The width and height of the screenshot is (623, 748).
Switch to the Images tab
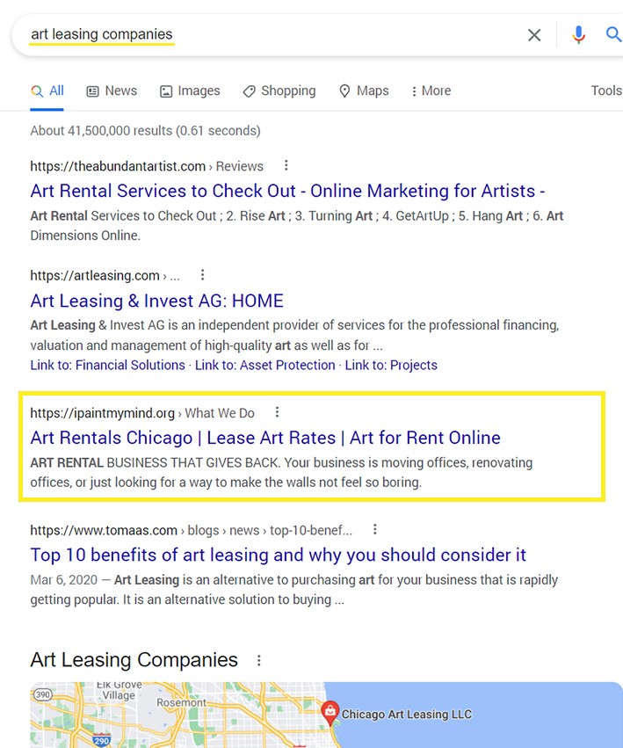190,91
